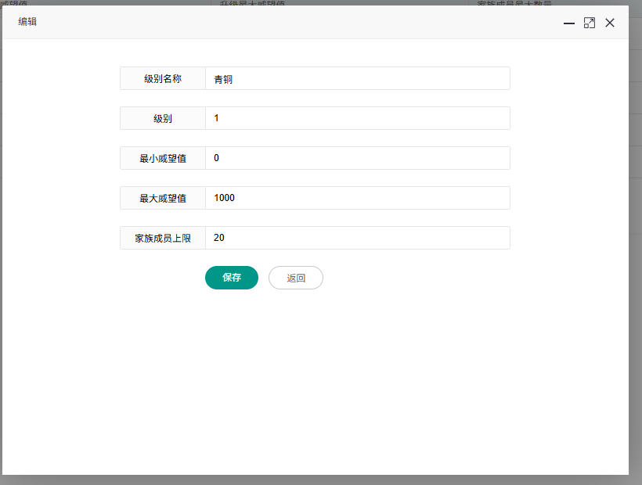642x485 pixels.
Task: Click the dimmed overlay below the dialog
Action: (313, 480)
